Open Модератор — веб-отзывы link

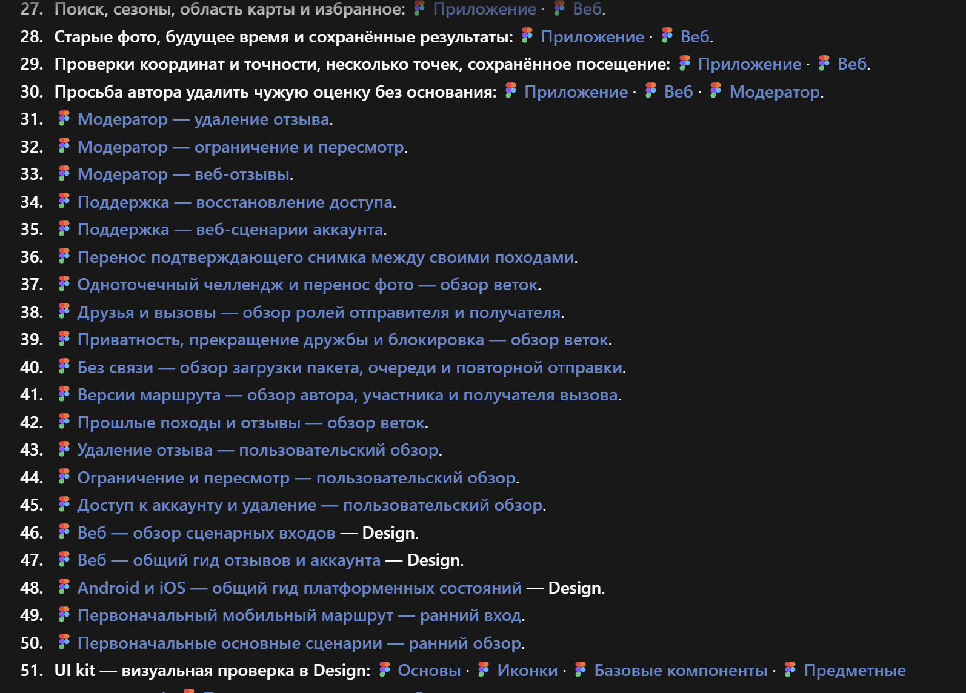point(184,174)
